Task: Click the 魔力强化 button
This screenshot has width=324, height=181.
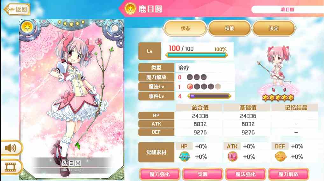Action: click(x=160, y=174)
